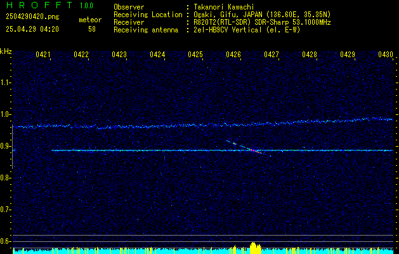Click the Receiving antenna field label

click(146, 30)
